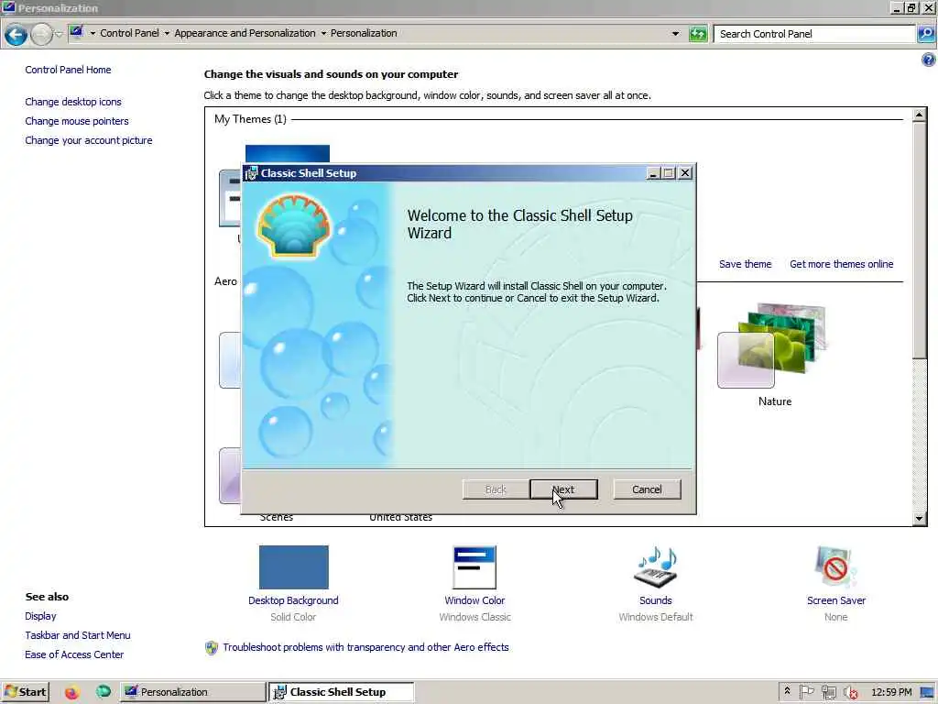Viewport: 938px width, 704px height.
Task: Open Change desktop icons link
Action: click(x=73, y=102)
